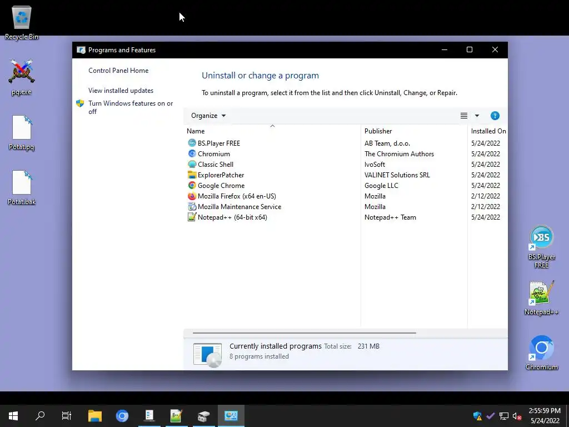Select the BS.Player FREE program icon in list
This screenshot has height=427, width=569.
click(x=192, y=143)
